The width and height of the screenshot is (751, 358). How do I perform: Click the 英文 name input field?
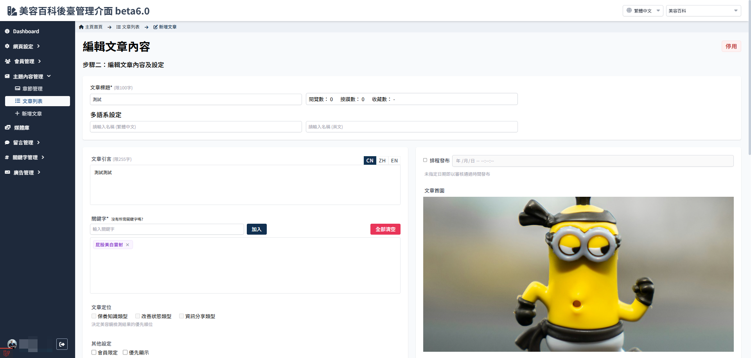(411, 126)
